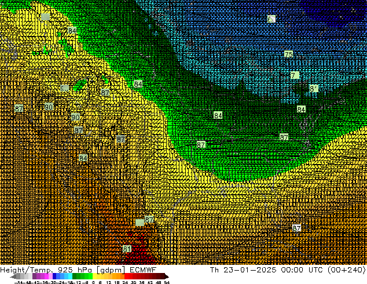Viewport: 367px width, 284px height.
Task: Select the dark blue legend swatch
Action: (54, 276)
